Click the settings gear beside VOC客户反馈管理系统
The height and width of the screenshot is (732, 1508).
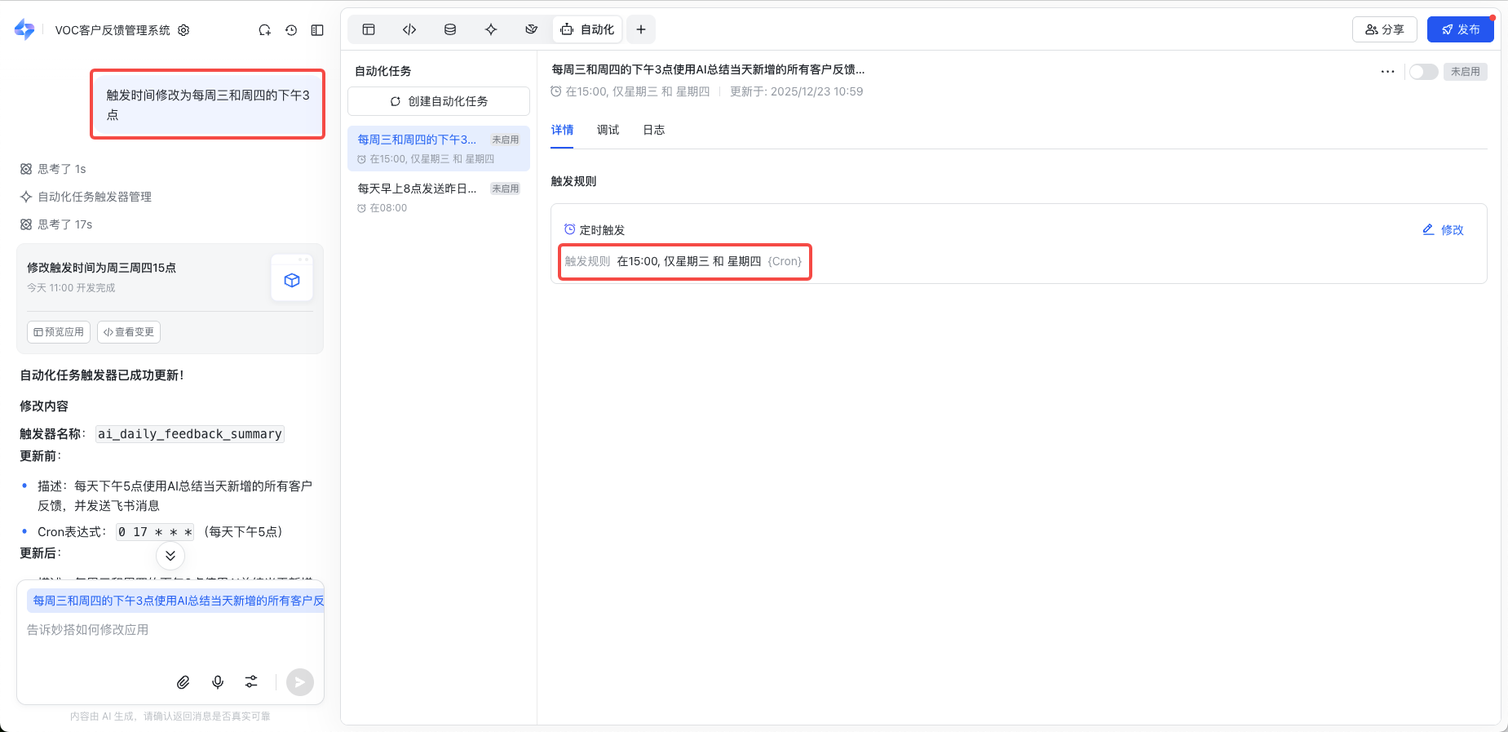click(184, 30)
